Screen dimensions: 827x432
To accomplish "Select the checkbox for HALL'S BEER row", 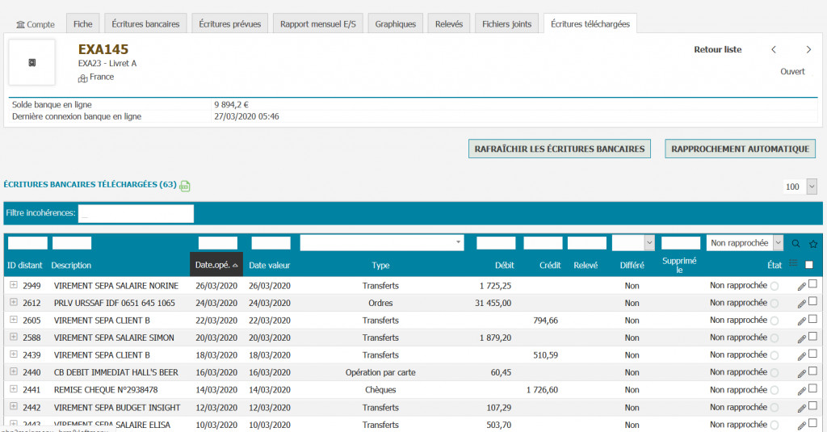I will 812,371.
